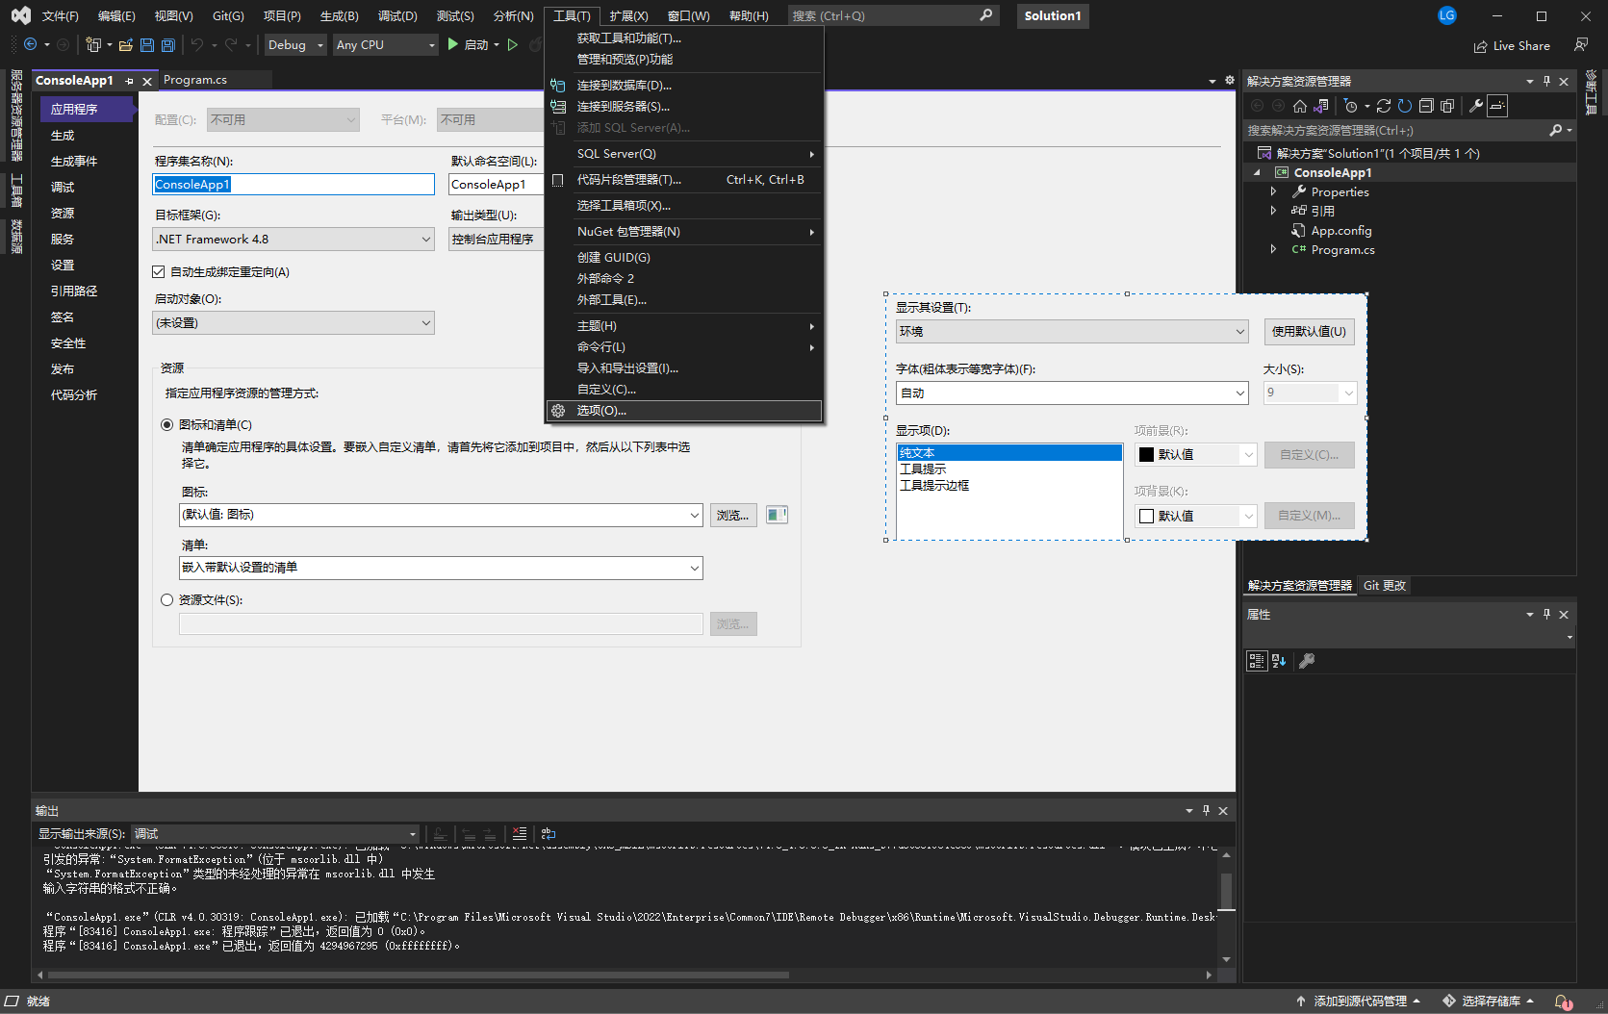Switch views icon in Solution Explorer toolbar
This screenshot has width=1608, height=1014.
click(x=1322, y=106)
